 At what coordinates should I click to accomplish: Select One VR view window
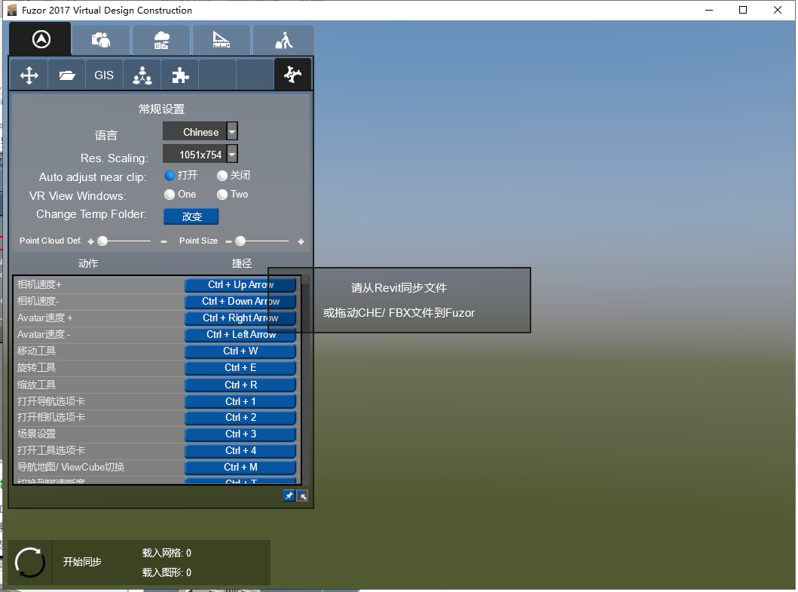click(x=170, y=195)
